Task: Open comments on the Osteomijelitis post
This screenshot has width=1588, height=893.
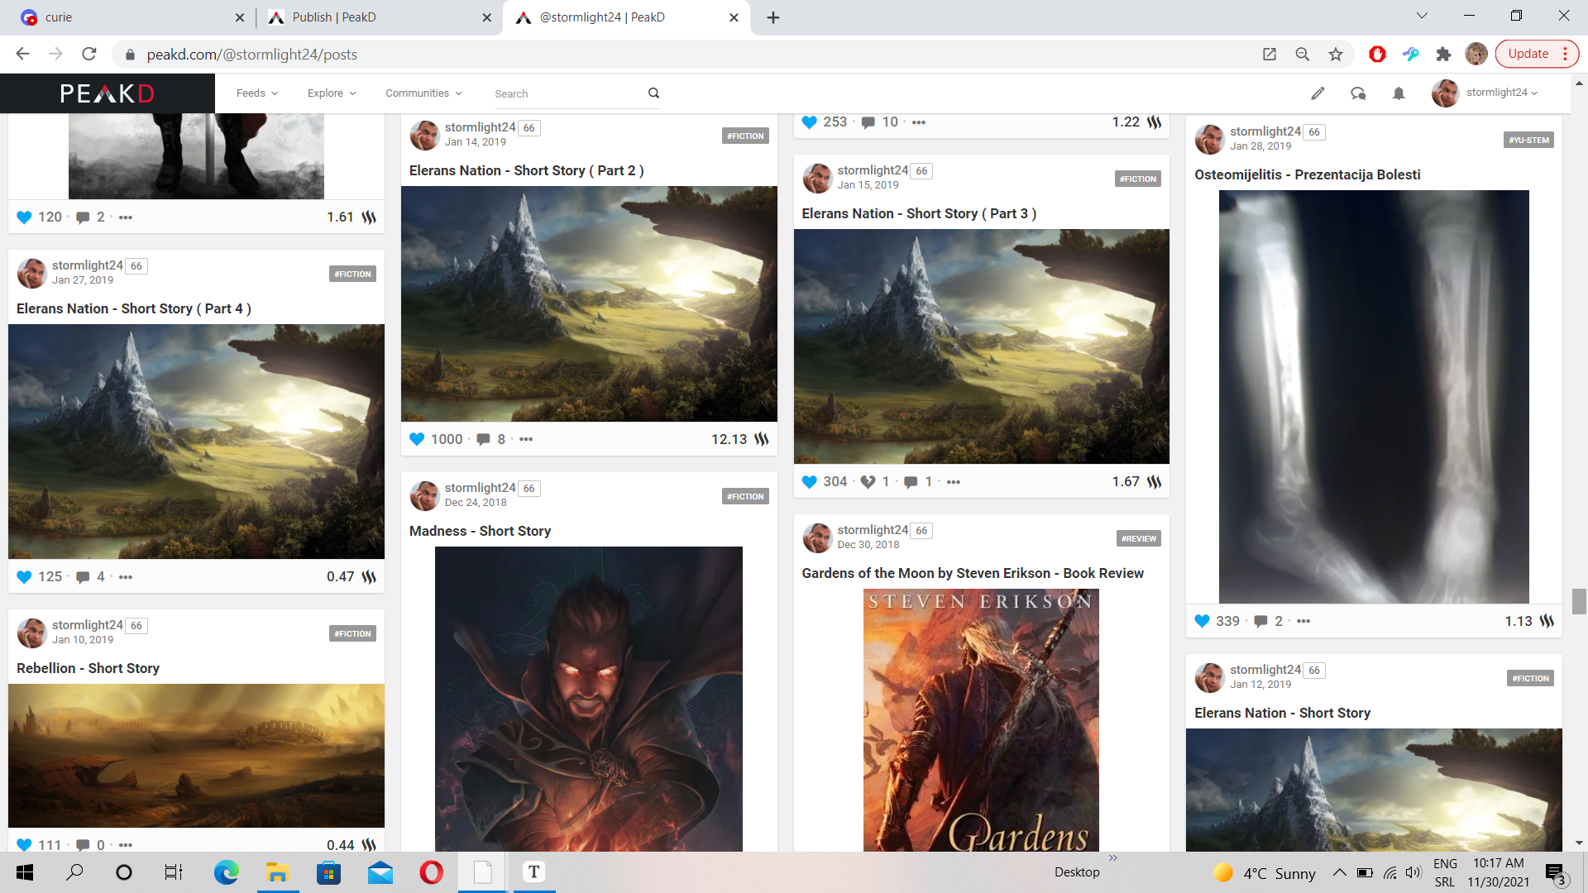Action: [1260, 621]
